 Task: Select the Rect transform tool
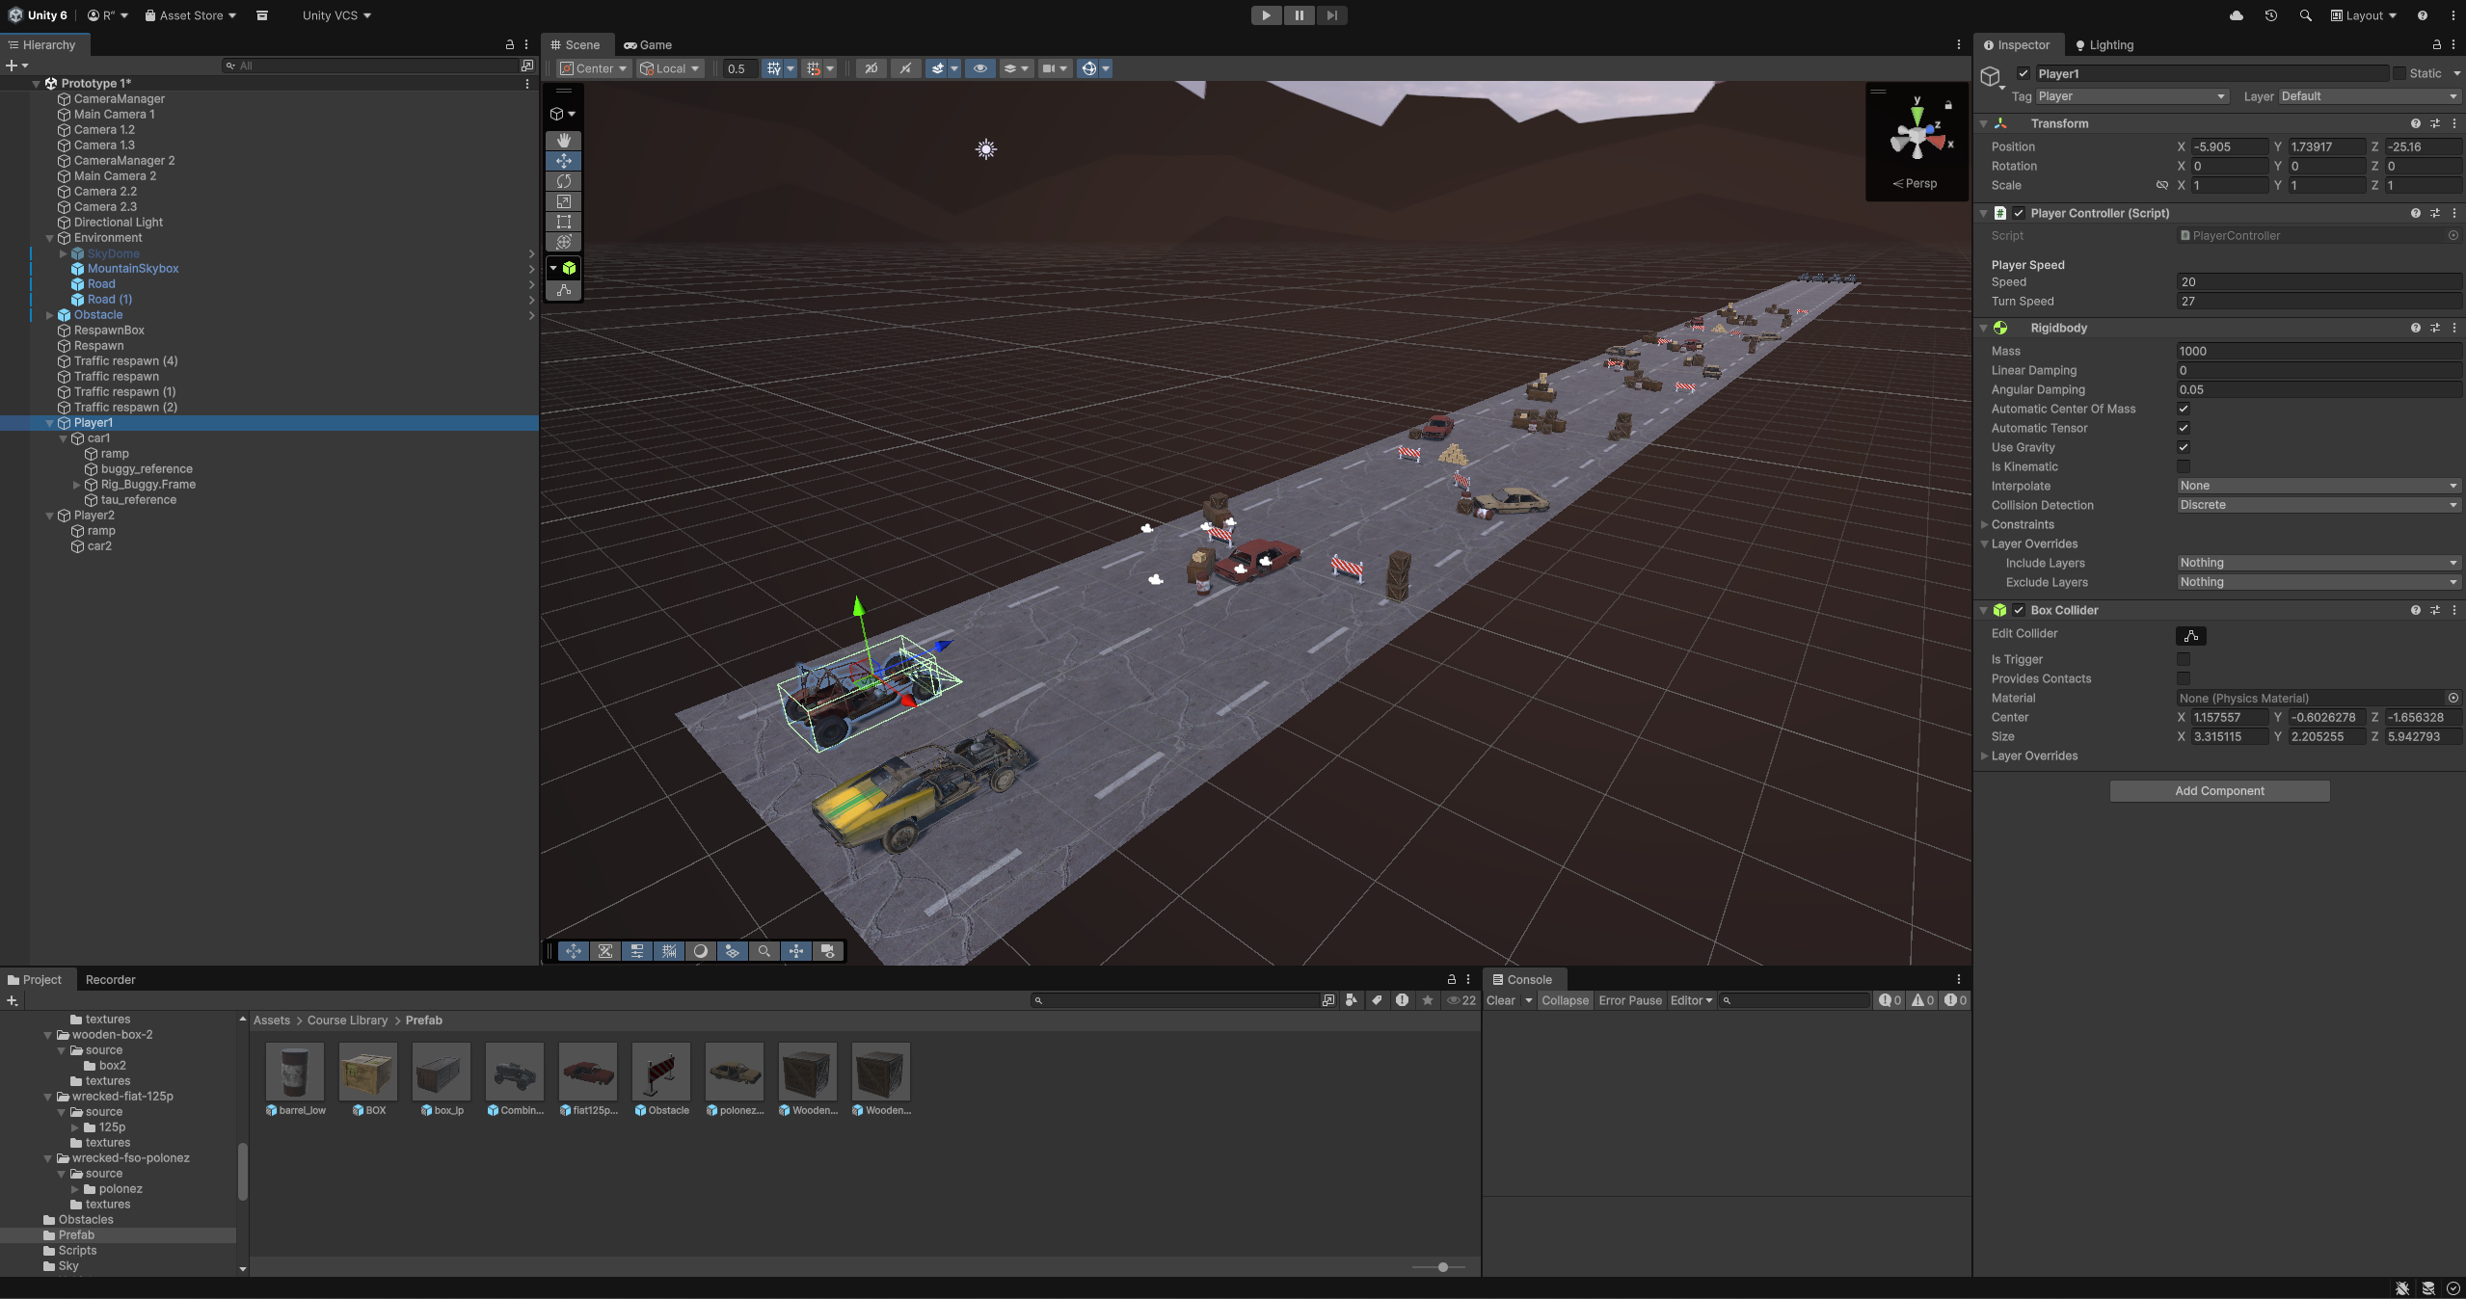pos(564,222)
